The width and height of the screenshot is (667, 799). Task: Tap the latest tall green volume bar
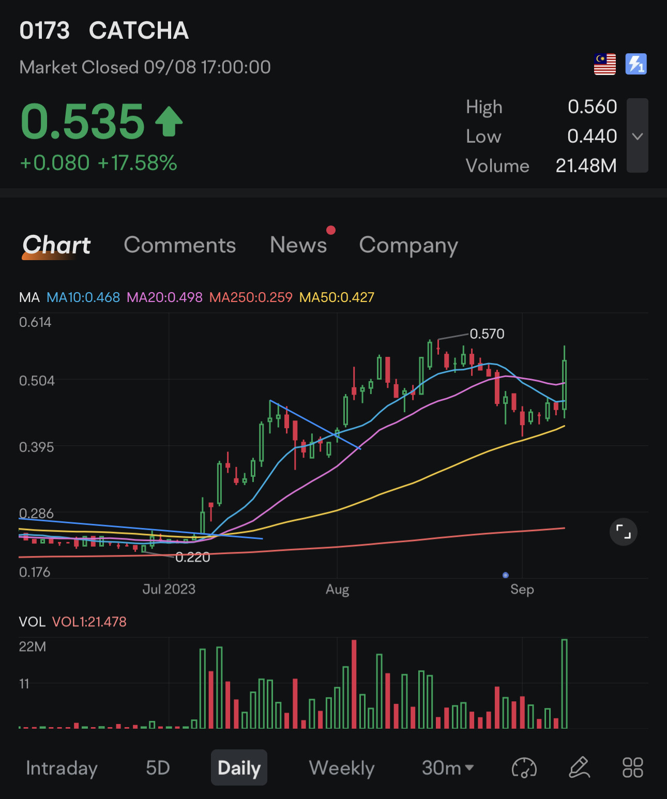pos(564,684)
